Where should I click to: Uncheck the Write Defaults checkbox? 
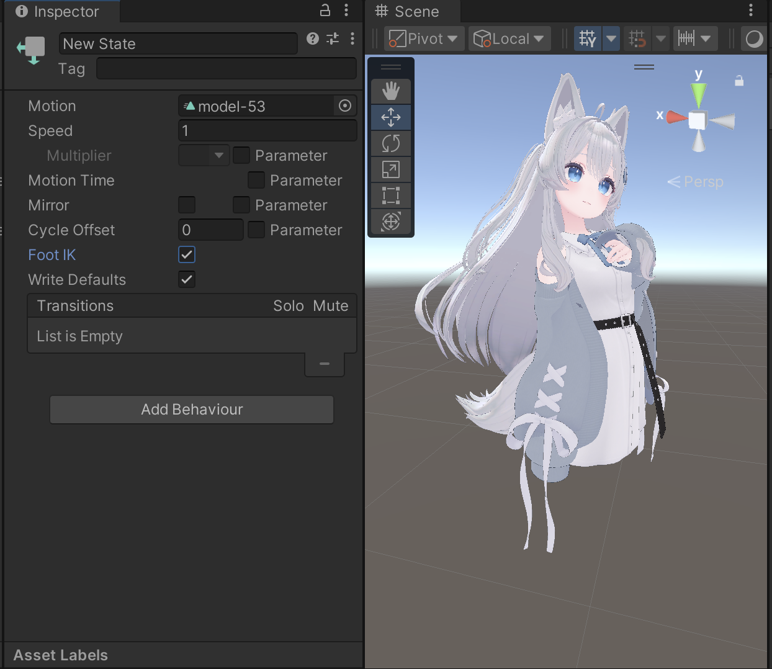pyautogui.click(x=187, y=279)
